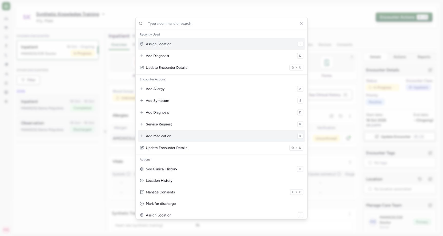The image size is (443, 236).
Task: Select Add Diagnosis in Recently Used section
Action: [x=221, y=56]
